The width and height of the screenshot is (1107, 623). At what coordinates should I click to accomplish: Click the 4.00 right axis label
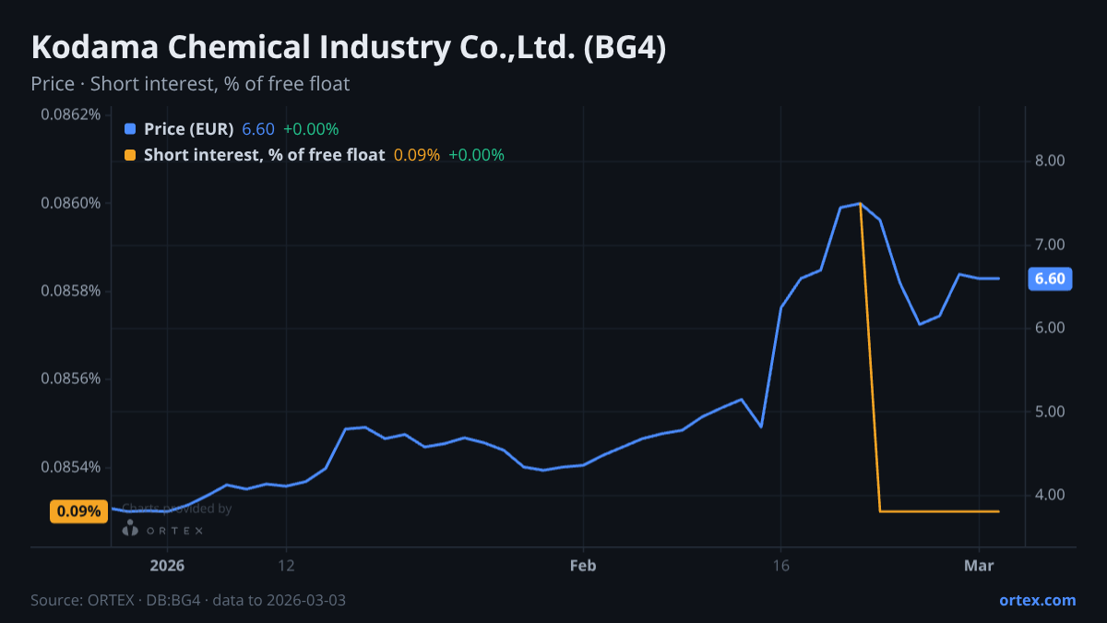pyautogui.click(x=1051, y=495)
